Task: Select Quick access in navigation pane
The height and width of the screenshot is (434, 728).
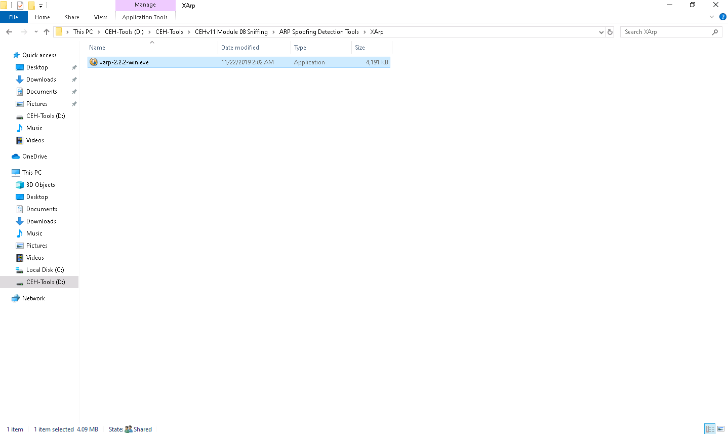Action: tap(39, 55)
